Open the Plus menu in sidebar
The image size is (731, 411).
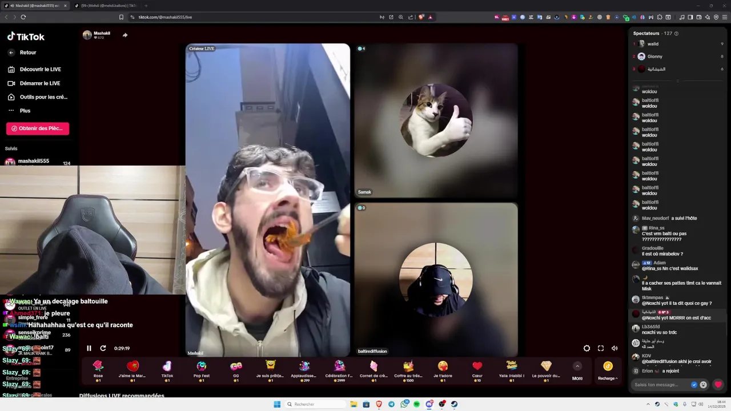point(19,111)
